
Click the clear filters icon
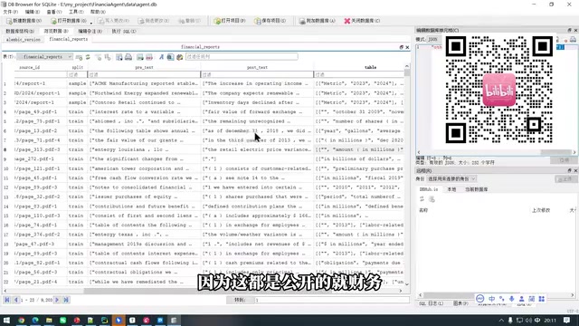(x=99, y=57)
